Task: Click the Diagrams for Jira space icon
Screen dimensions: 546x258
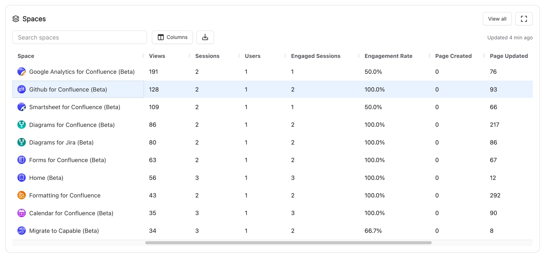Action: tap(22, 142)
